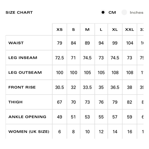Image resolution: width=149 pixels, height=149 pixels.
Task: Select the XS column header
Action: click(x=60, y=30)
